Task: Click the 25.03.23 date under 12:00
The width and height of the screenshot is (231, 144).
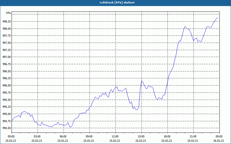Action: coord(115,141)
